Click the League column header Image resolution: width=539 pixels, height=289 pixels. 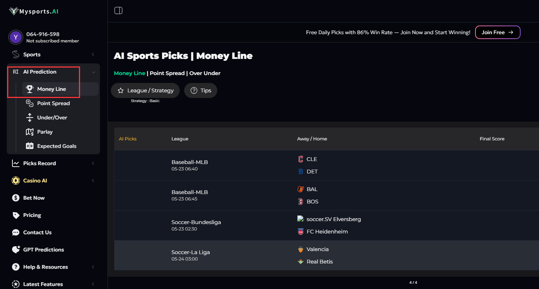pos(180,139)
